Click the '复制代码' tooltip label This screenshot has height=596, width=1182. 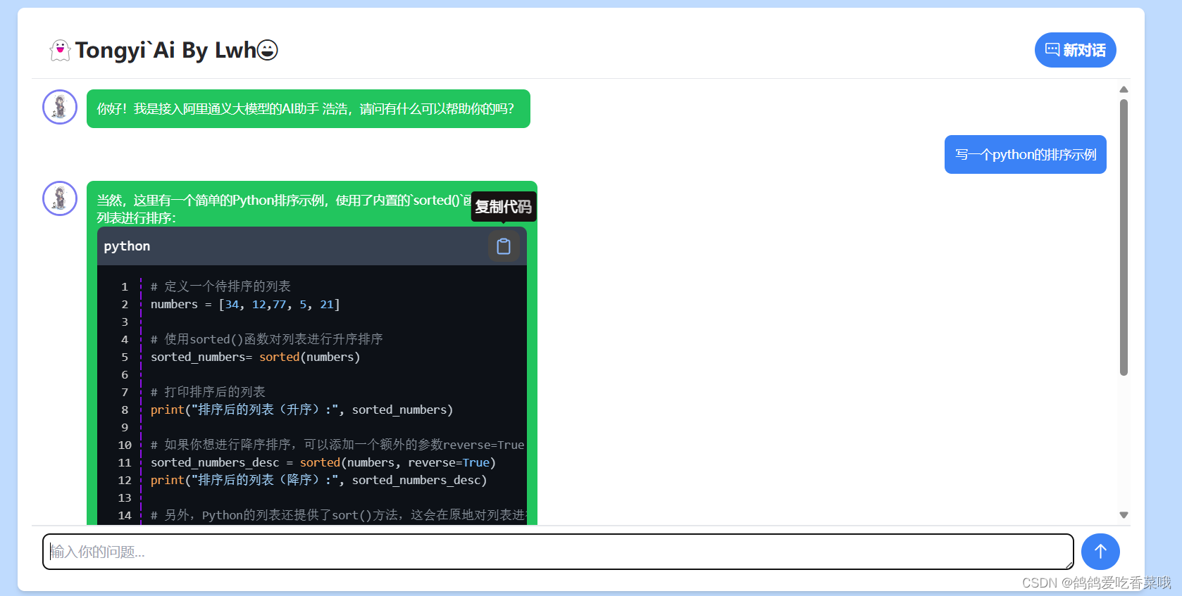(x=504, y=207)
